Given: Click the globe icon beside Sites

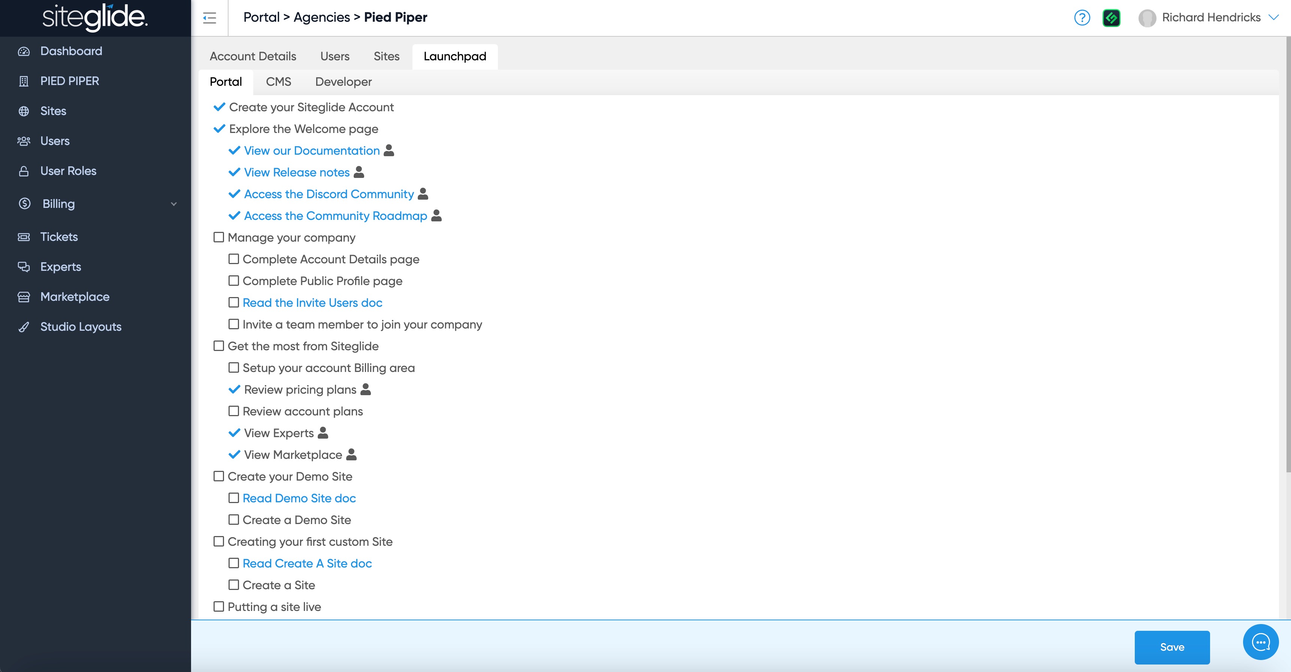Looking at the screenshot, I should (24, 111).
